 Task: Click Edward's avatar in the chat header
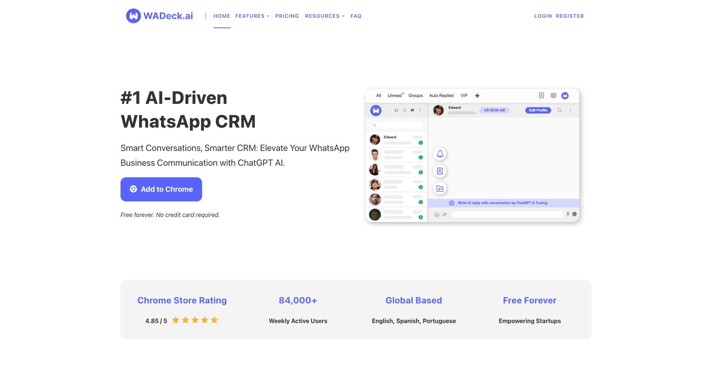click(438, 110)
